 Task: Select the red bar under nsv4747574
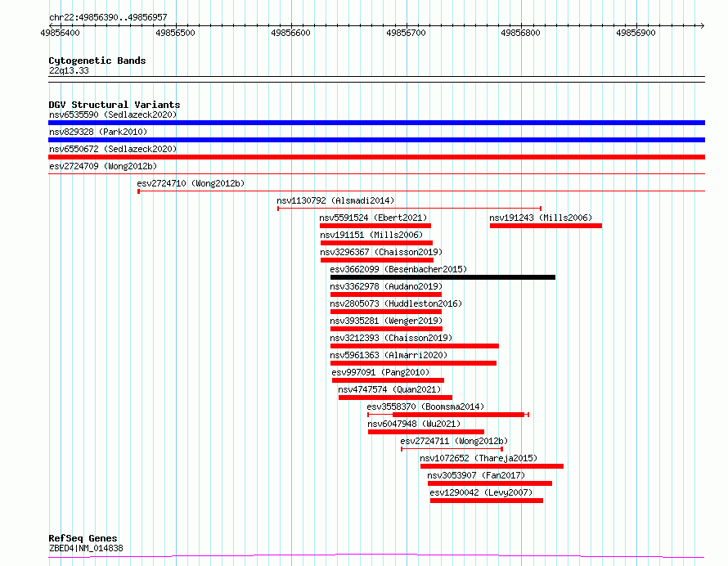tap(395, 398)
